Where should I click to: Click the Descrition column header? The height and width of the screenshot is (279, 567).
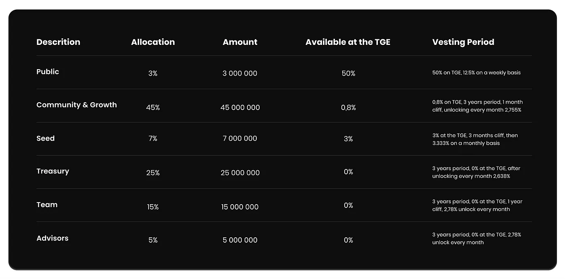[x=58, y=42]
